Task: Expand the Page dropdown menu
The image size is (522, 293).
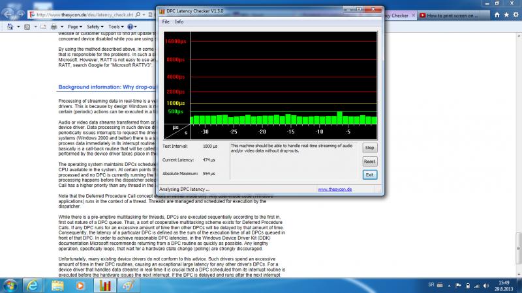Action: coord(74,27)
